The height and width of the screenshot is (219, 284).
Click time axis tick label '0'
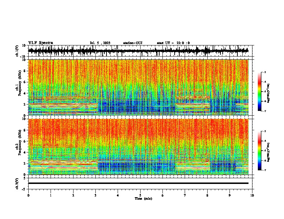(x=28, y=195)
